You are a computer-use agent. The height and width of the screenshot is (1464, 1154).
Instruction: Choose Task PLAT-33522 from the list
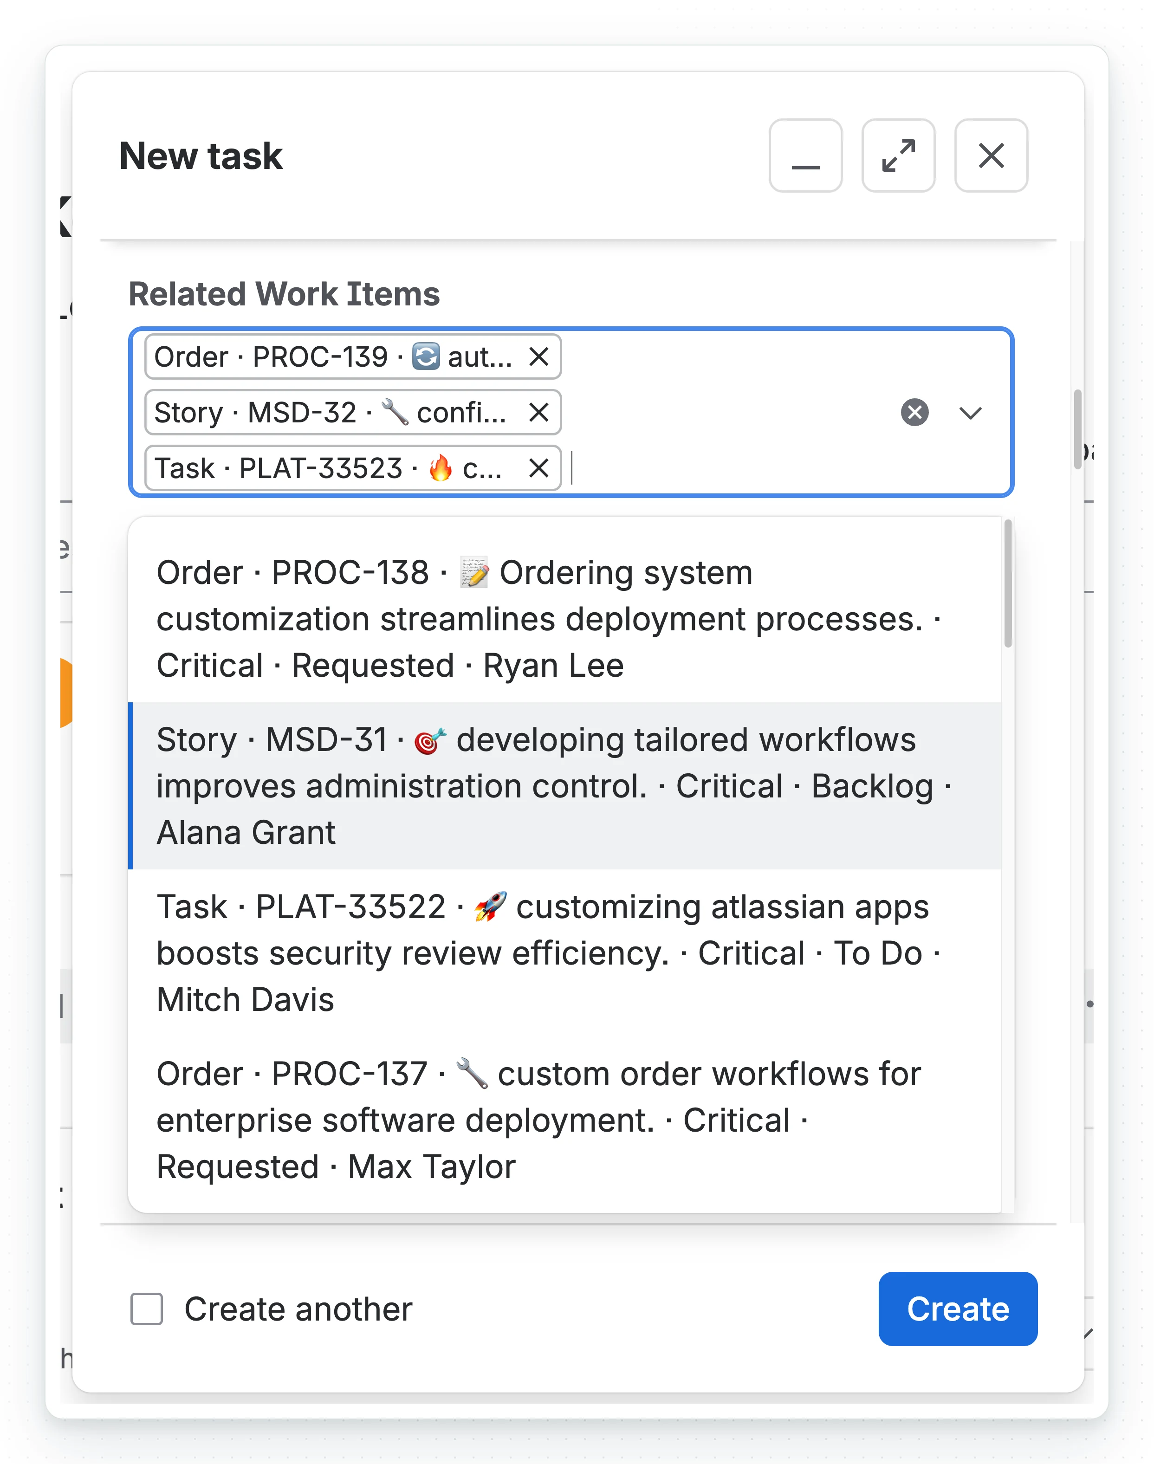564,952
